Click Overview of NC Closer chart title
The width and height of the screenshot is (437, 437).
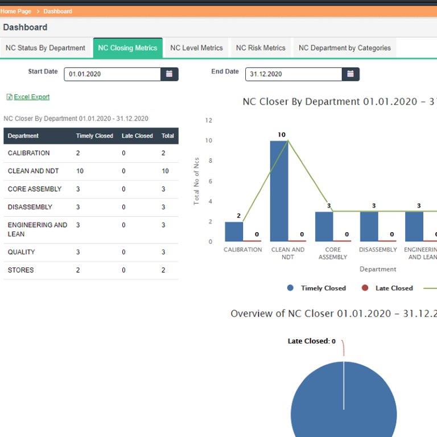pyautogui.click(x=333, y=314)
